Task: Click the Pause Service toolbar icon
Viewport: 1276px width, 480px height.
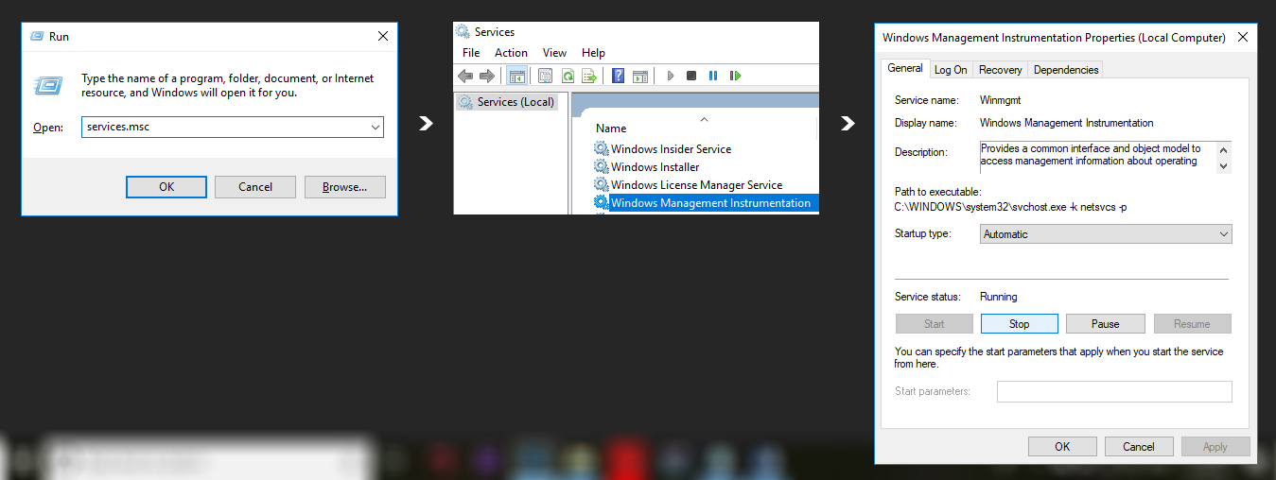Action: [713, 76]
